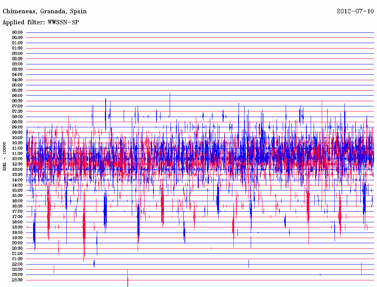The width and height of the screenshot is (377, 287).
Task: Click the '19:30' time label
Action: coord(17,238)
